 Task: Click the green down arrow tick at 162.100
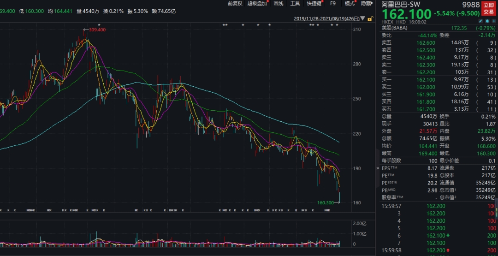click(447, 236)
